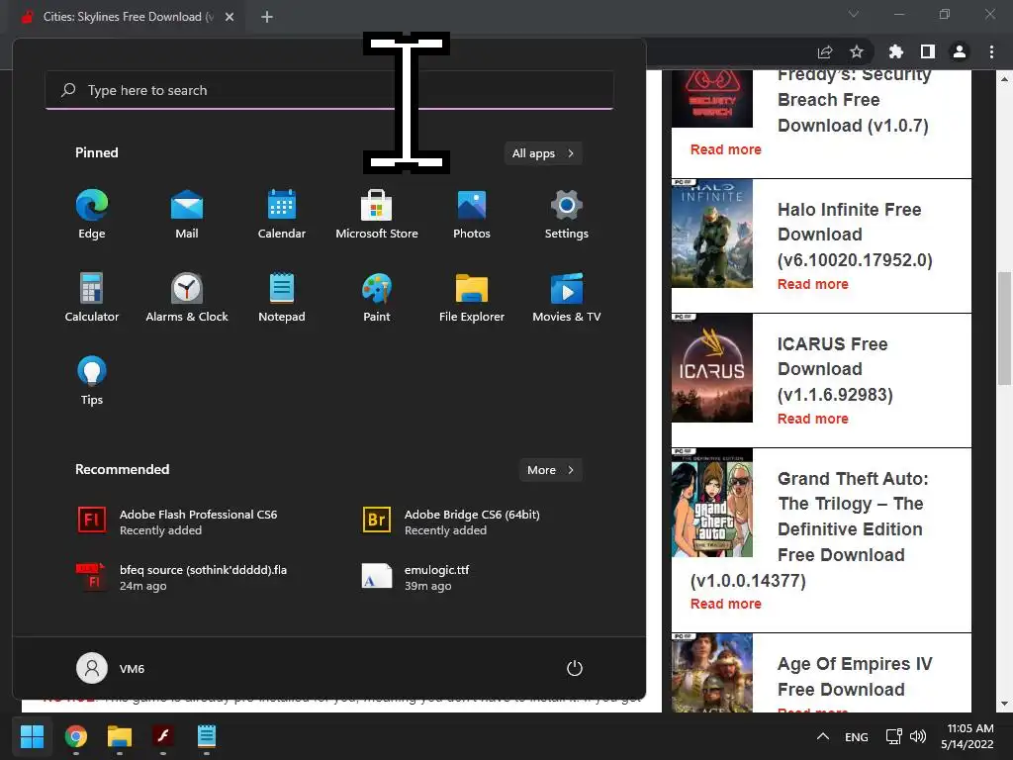Click the Windows Start button

32,736
